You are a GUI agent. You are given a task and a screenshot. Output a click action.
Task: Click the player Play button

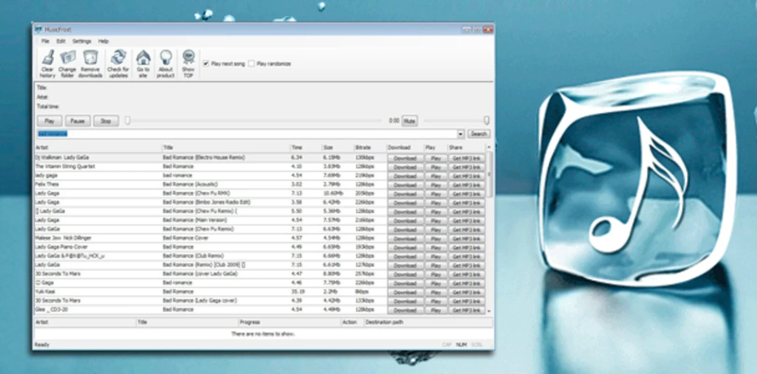tap(50, 121)
